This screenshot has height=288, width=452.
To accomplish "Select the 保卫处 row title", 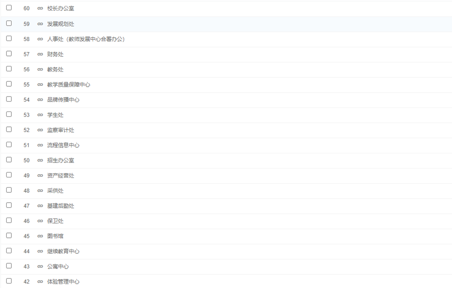I will pyautogui.click(x=56, y=221).
